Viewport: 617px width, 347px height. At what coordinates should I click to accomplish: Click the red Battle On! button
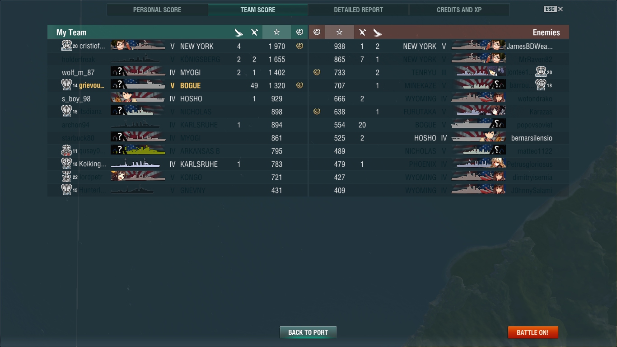click(533, 332)
